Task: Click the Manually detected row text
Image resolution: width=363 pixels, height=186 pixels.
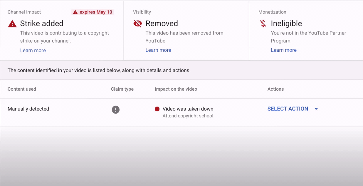Action: coord(28,109)
